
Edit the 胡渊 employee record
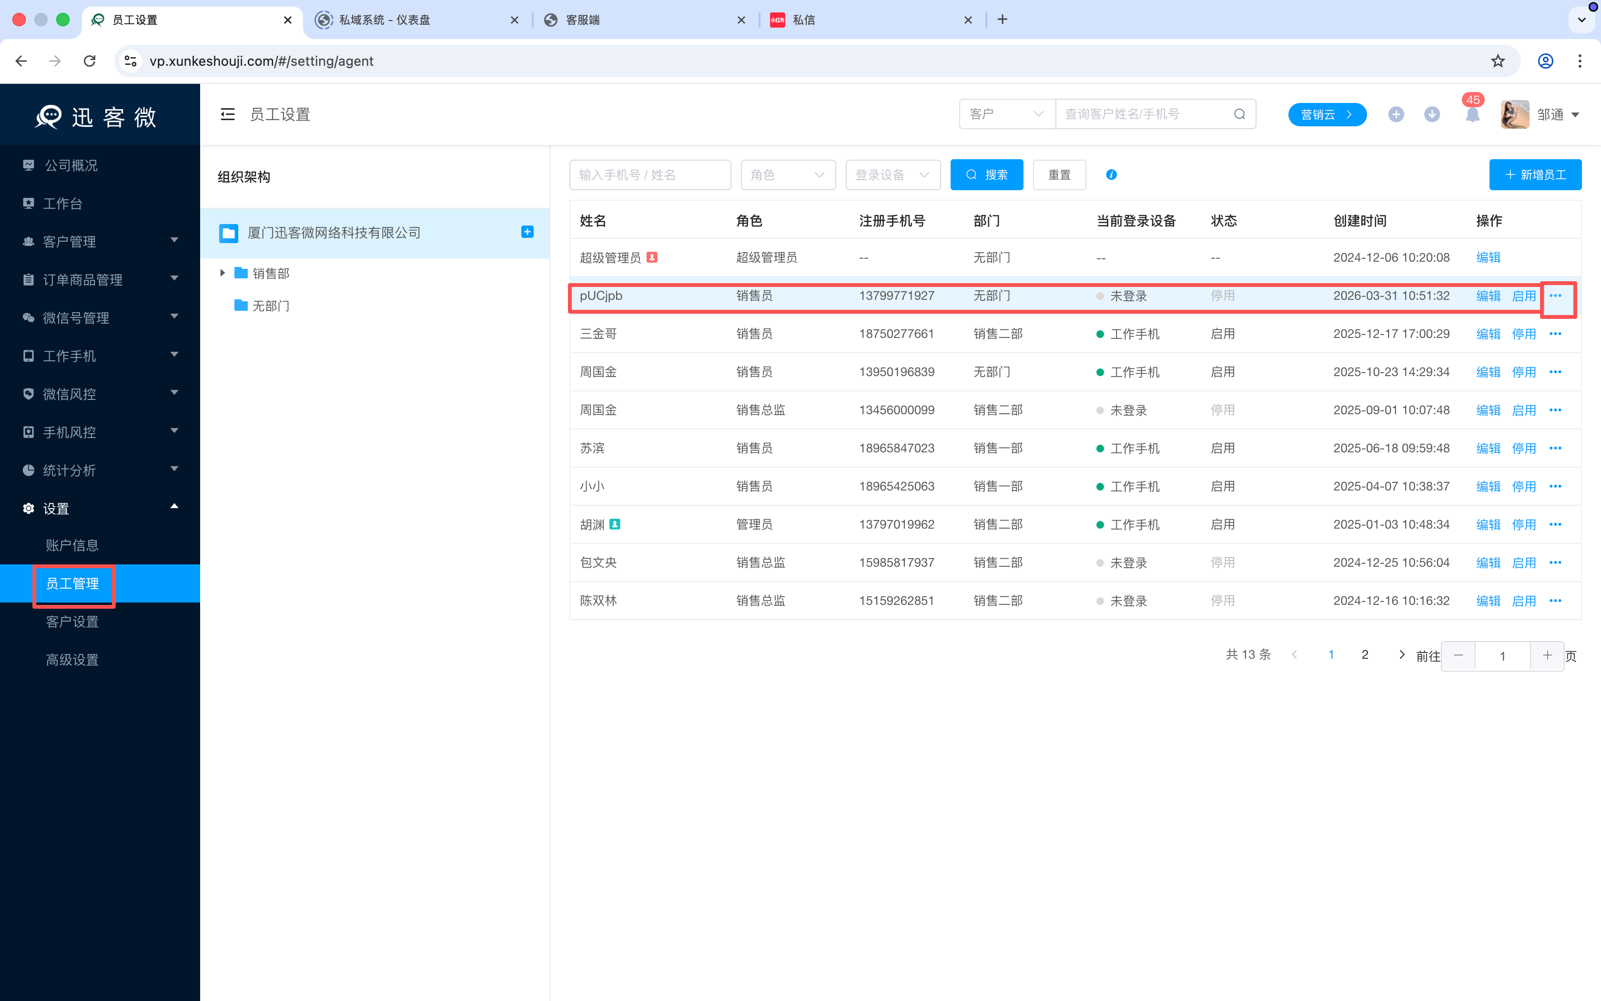point(1488,524)
